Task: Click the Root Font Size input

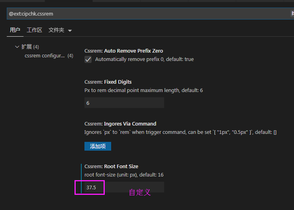Action: tap(124, 187)
